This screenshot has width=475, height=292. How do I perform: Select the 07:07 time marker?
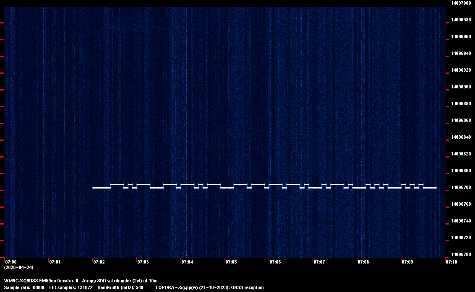point(319,262)
